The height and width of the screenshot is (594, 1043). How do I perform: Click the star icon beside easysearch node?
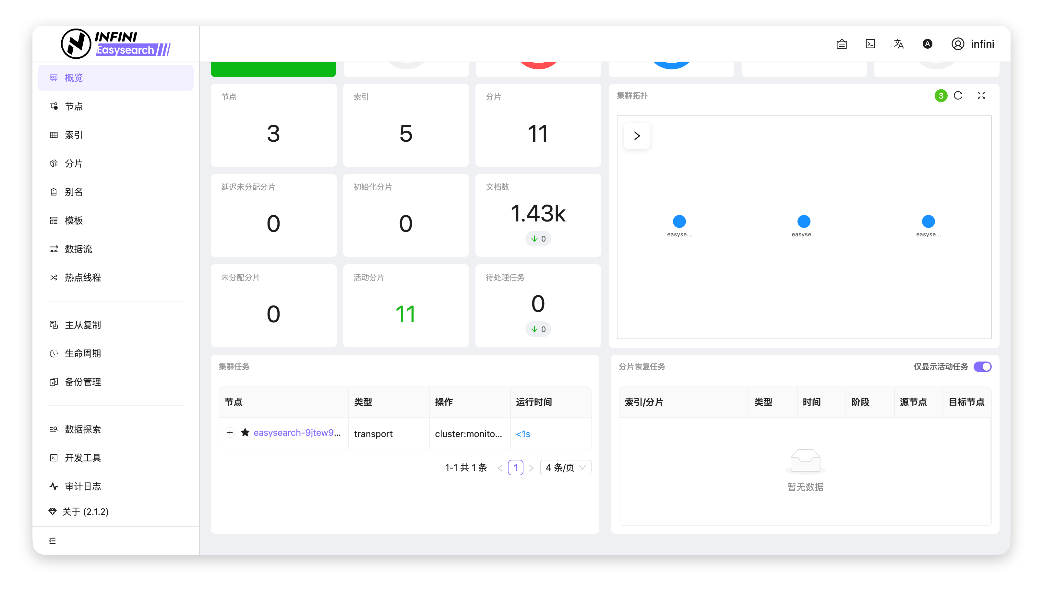pos(245,433)
